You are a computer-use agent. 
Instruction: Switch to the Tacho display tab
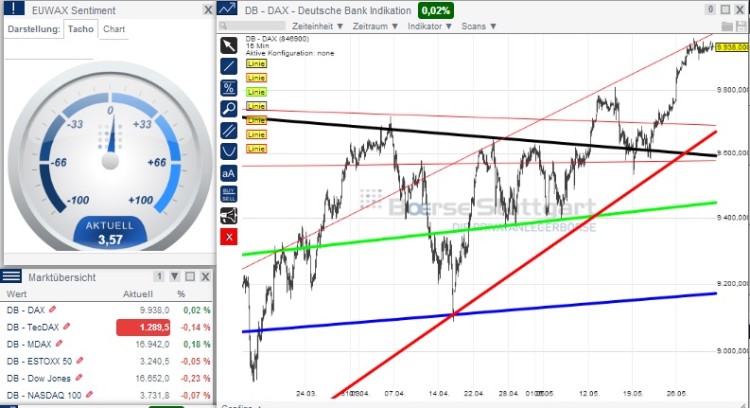pyautogui.click(x=80, y=28)
